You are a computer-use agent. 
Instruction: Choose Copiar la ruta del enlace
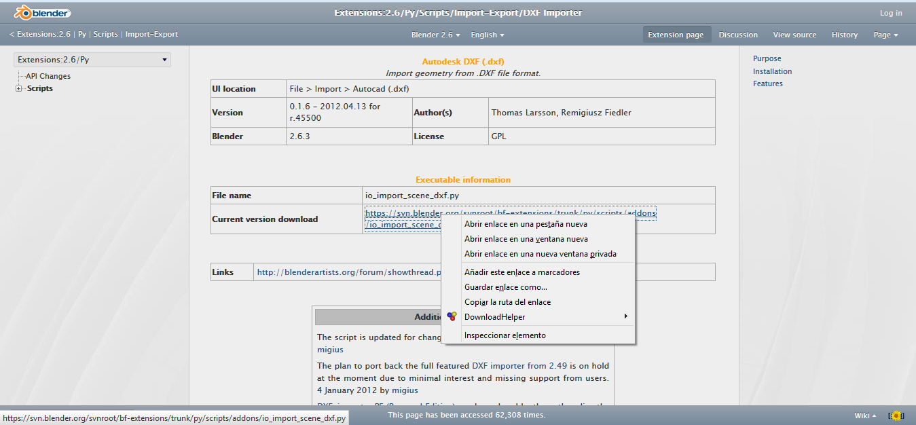[x=538, y=302]
